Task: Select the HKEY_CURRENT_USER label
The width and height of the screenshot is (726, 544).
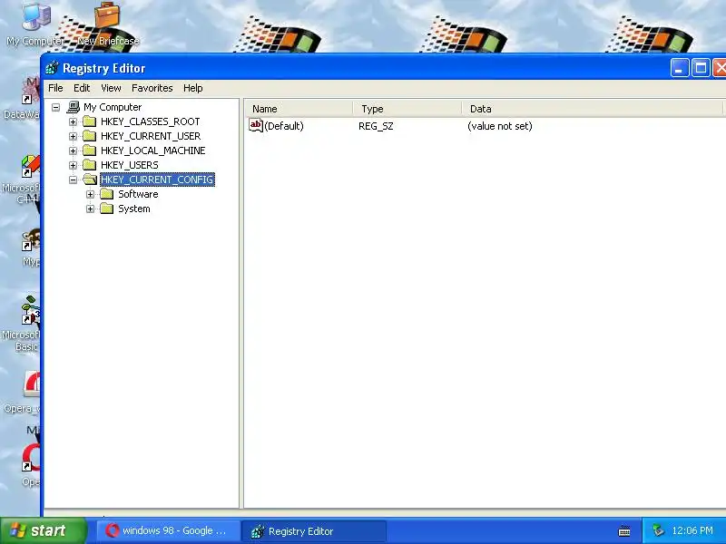Action: [151, 136]
